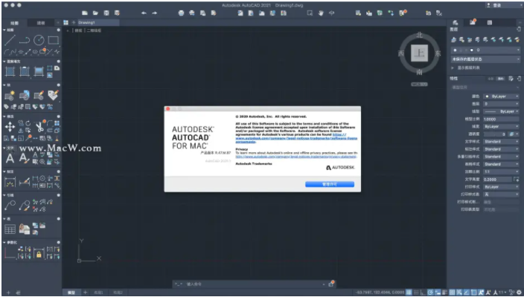Click the 文字高度 0.2000 field
Image resolution: width=524 pixels, height=297 pixels.
coord(497,180)
